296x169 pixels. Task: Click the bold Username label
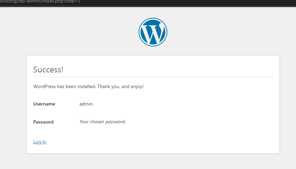pyautogui.click(x=44, y=104)
